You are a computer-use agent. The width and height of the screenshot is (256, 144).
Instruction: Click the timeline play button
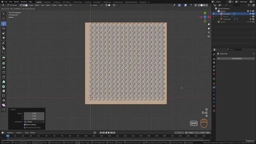[x=109, y=133]
